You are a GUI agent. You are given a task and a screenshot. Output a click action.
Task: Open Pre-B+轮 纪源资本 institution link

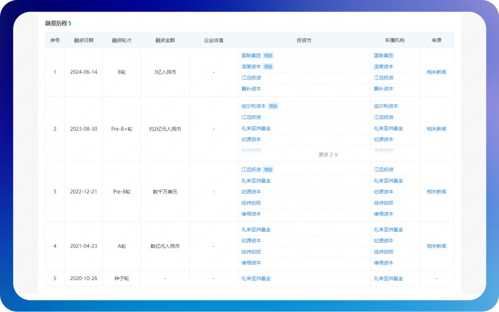click(383, 140)
